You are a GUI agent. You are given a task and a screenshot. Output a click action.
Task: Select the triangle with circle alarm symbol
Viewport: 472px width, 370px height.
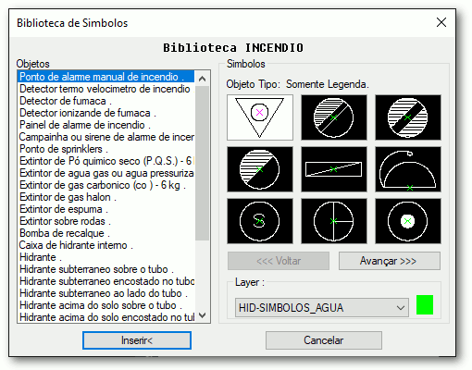click(260, 117)
